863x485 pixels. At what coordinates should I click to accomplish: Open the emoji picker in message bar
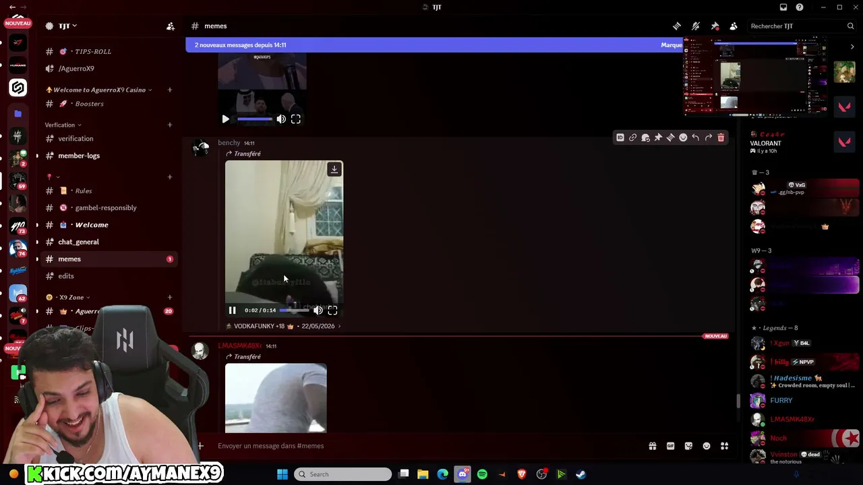707,446
